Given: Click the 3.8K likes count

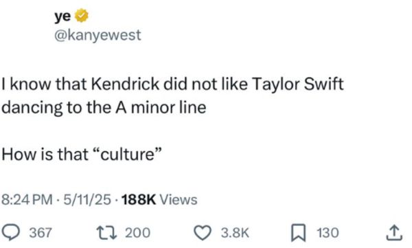Looking at the screenshot, I should (235, 233).
